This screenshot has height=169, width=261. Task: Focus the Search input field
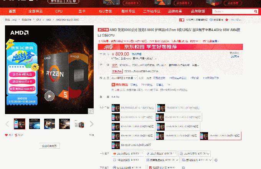(233, 11)
